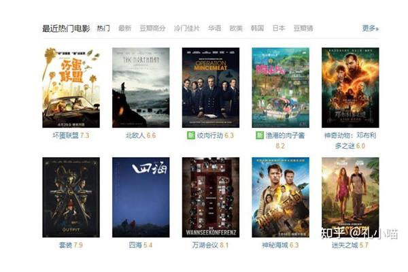Open the 坏蛋联盟 movie poster
The width and height of the screenshot is (408, 272).
[x=71, y=88]
